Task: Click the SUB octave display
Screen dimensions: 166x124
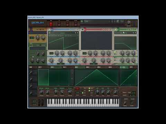Action: [32, 38]
